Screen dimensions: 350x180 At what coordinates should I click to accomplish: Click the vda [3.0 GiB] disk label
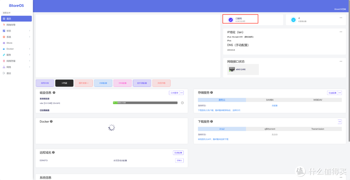(50, 103)
